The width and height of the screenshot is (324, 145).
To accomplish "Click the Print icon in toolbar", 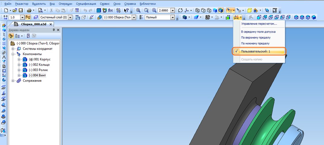I will coord(29,11).
